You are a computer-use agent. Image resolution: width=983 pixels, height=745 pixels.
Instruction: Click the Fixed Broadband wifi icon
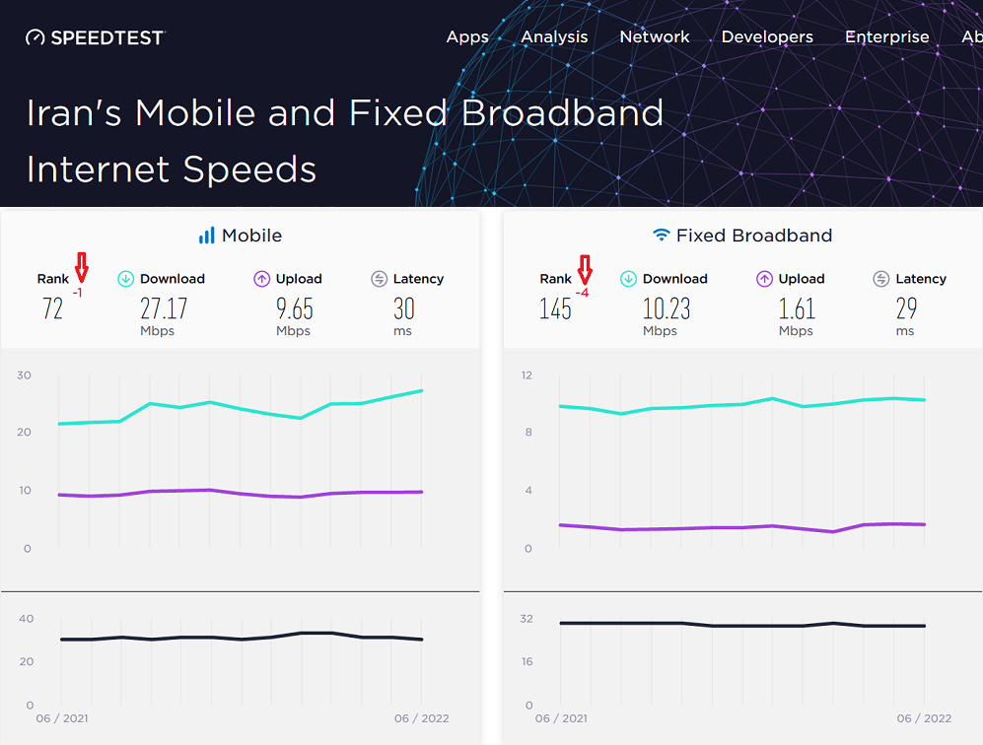[662, 236]
